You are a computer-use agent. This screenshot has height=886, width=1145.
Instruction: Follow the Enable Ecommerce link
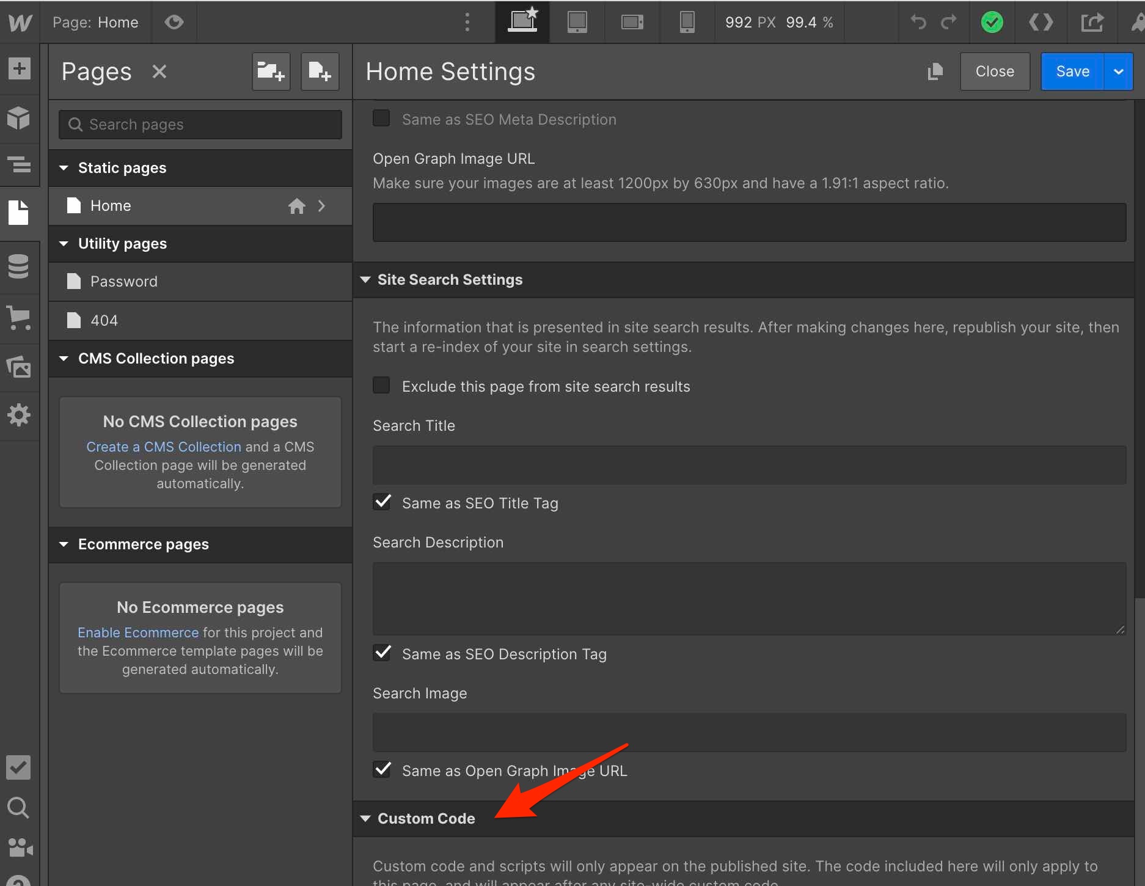click(138, 632)
